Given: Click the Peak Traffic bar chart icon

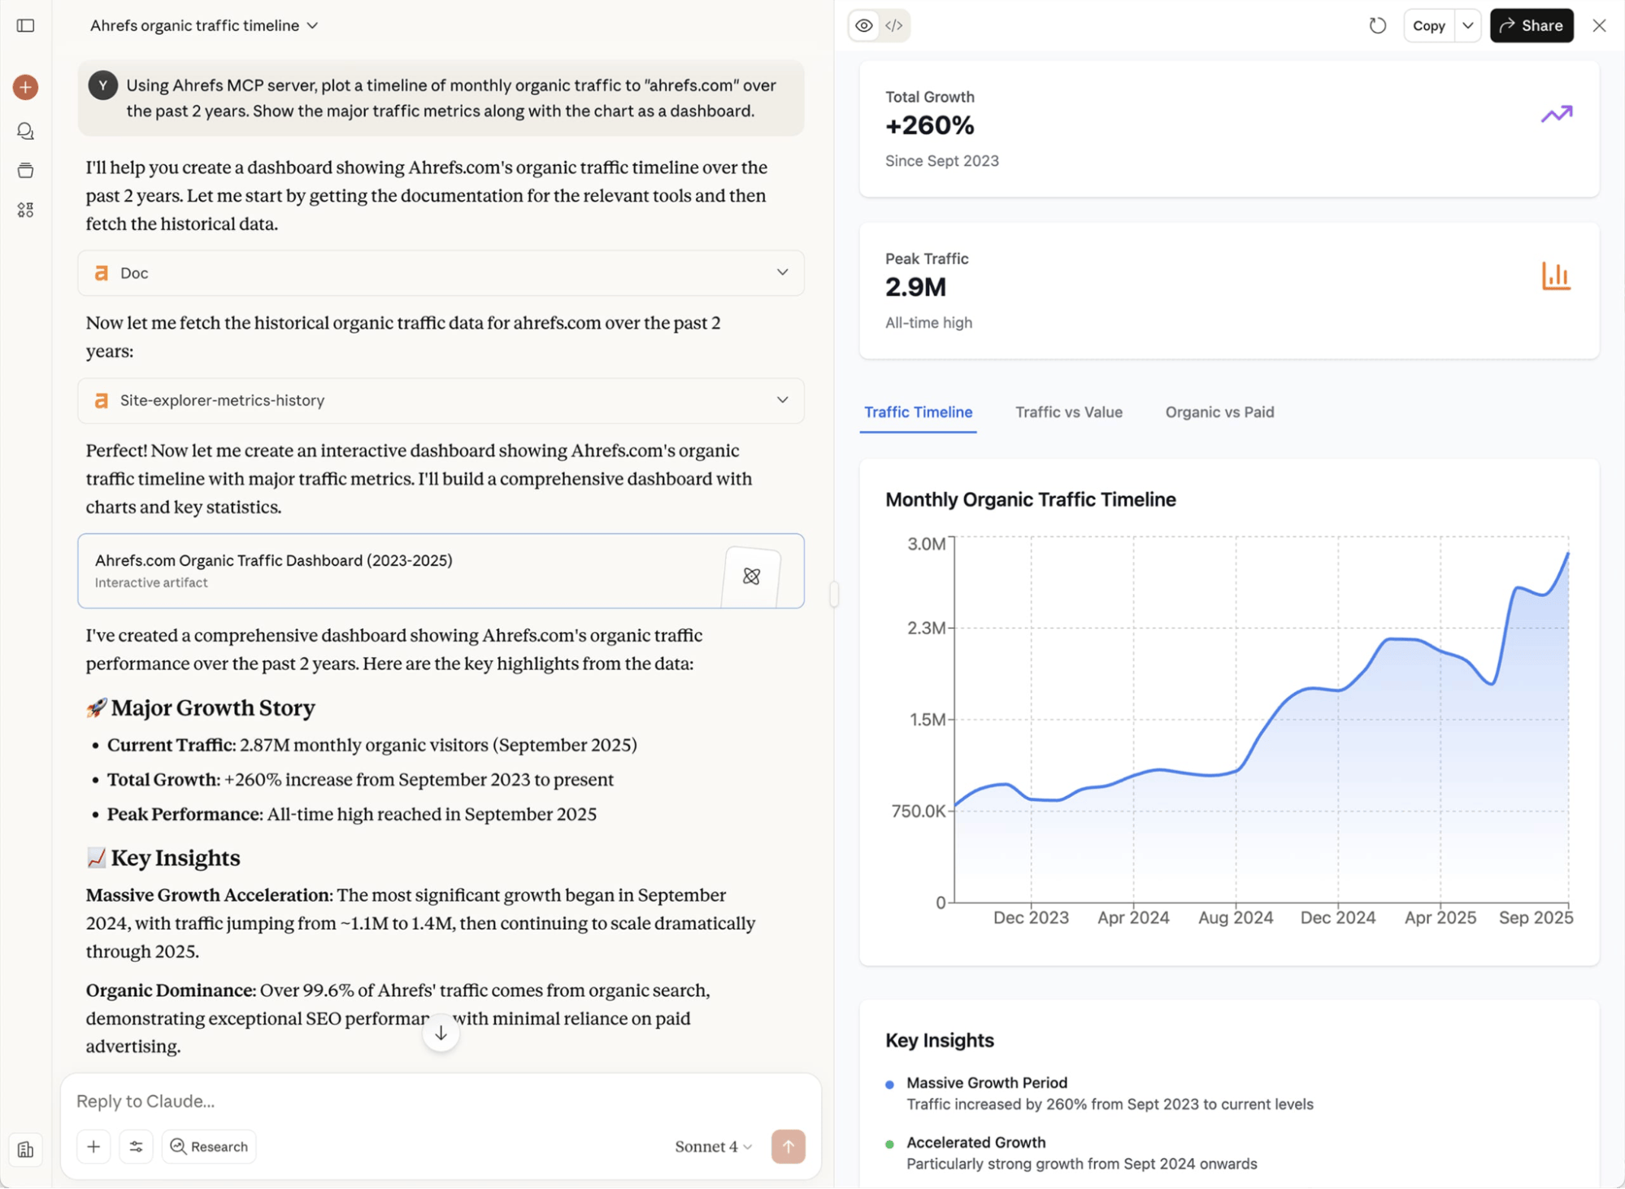Looking at the screenshot, I should pyautogui.click(x=1555, y=276).
